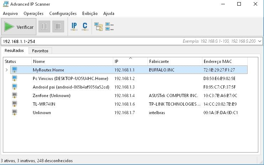Click the pause scan icon
Viewport: 264px width, 165px height.
tap(44, 26)
